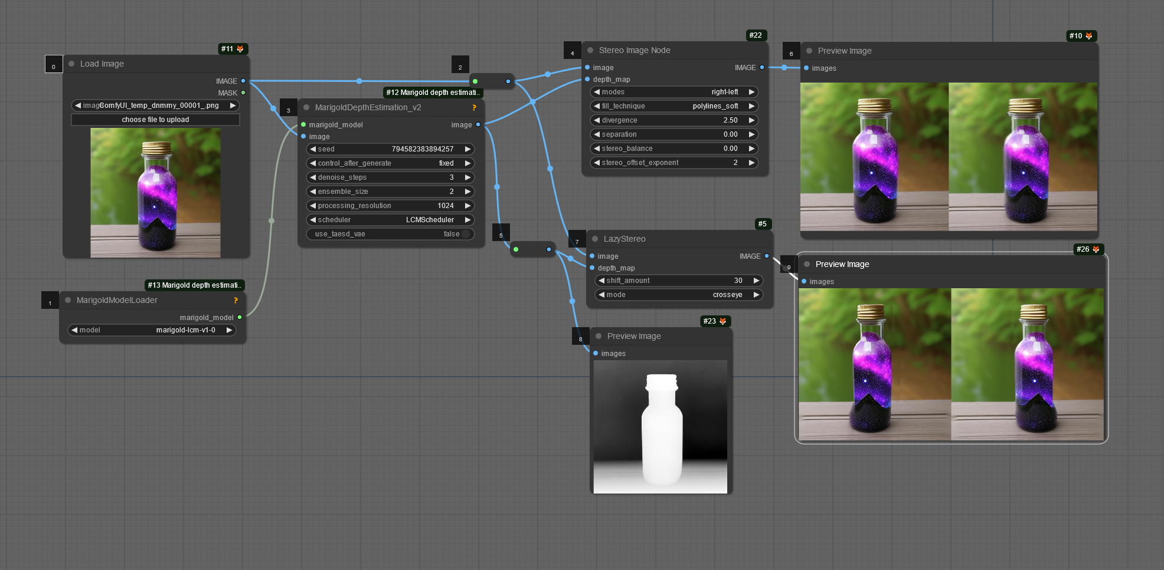Toggle the use_taesd_vae switch
The image size is (1164, 570).
tap(466, 234)
